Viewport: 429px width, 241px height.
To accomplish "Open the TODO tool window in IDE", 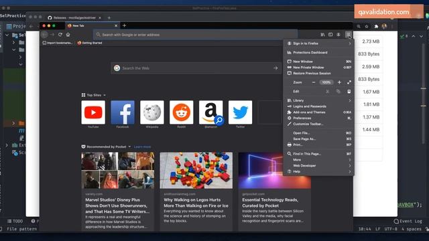I will 15,221.
